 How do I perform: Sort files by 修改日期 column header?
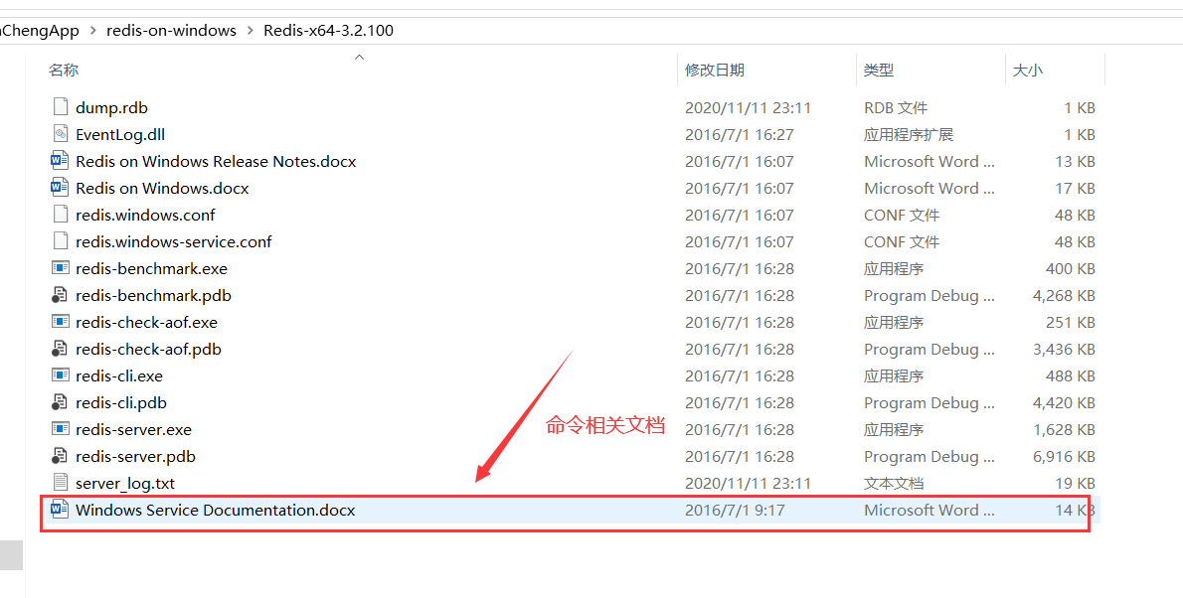[x=715, y=71]
